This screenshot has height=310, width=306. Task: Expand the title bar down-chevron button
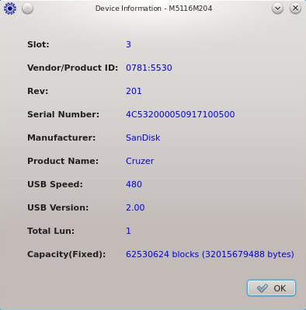click(277, 9)
